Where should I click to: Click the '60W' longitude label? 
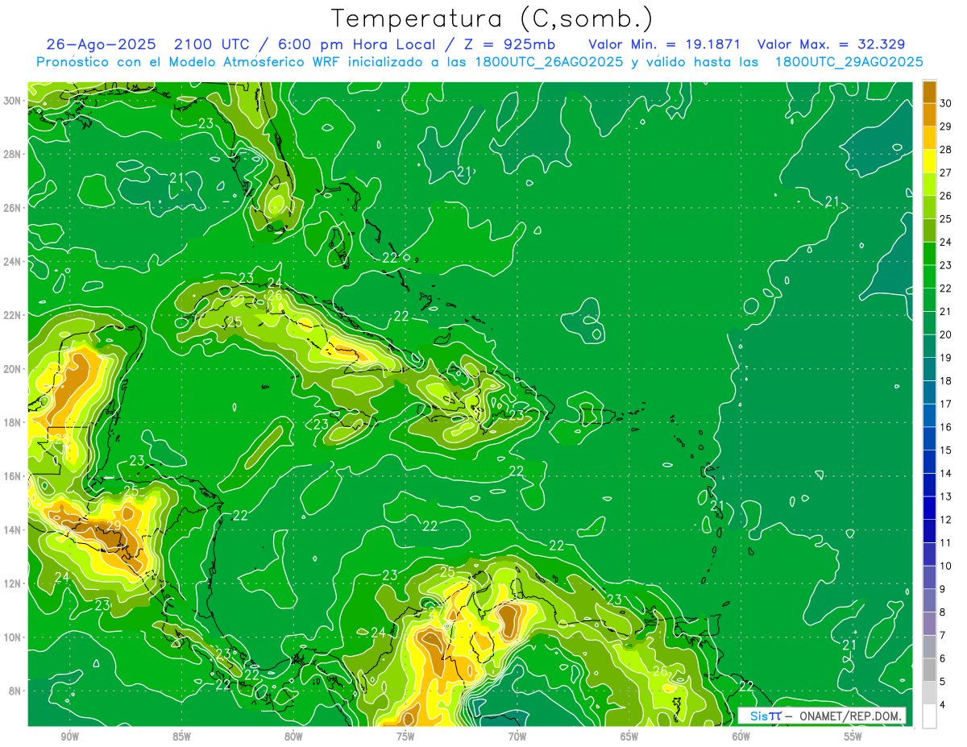coord(741,737)
